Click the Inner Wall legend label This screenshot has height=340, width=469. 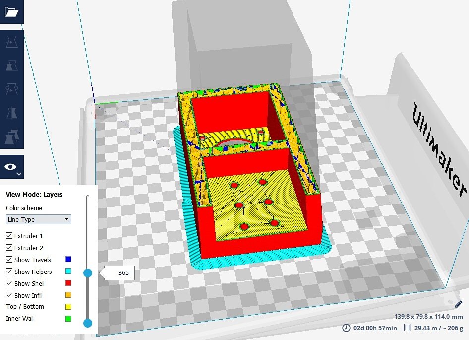click(20, 319)
